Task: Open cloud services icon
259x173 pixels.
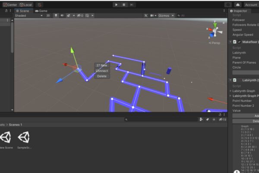Action: (238, 5)
